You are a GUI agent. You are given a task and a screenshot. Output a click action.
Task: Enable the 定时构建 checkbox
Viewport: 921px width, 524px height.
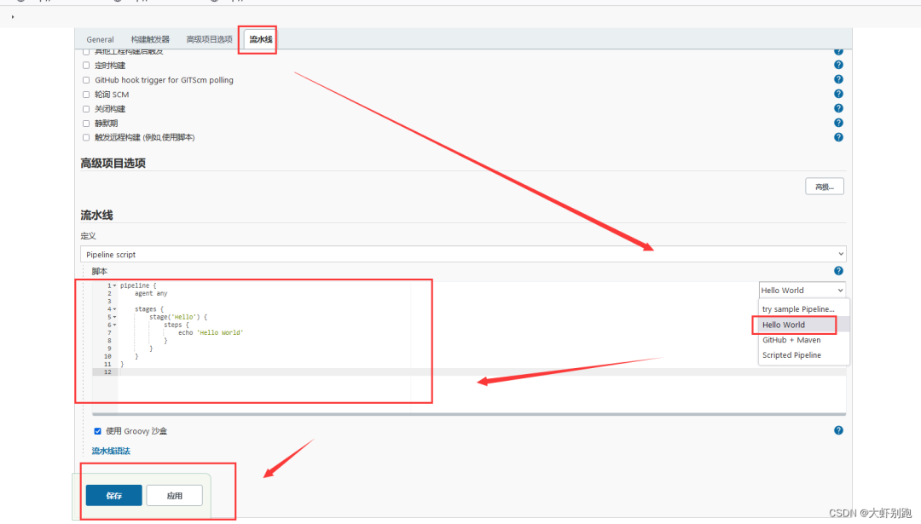tap(86, 66)
